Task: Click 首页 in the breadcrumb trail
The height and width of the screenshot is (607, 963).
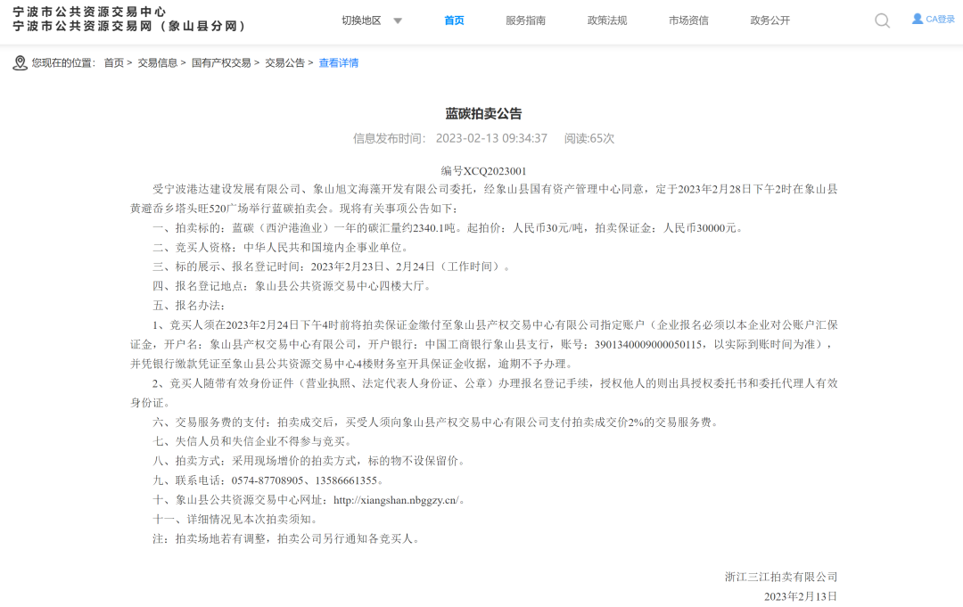Action: coord(113,63)
